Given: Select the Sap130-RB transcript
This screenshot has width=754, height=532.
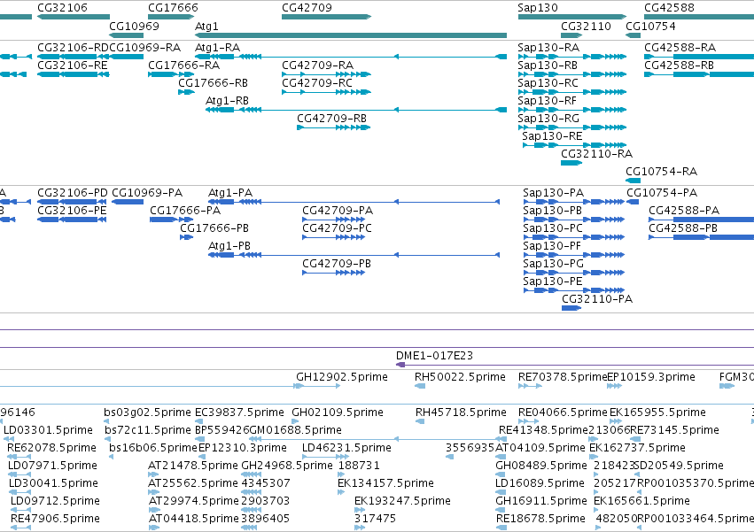Looking at the screenshot, I should [572, 74].
